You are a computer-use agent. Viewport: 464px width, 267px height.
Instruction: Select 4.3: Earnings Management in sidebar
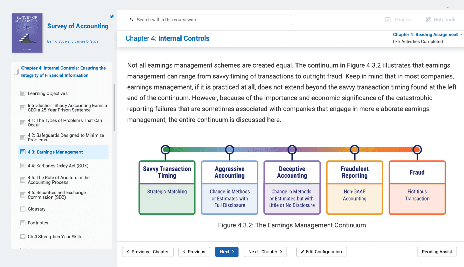tap(63, 152)
